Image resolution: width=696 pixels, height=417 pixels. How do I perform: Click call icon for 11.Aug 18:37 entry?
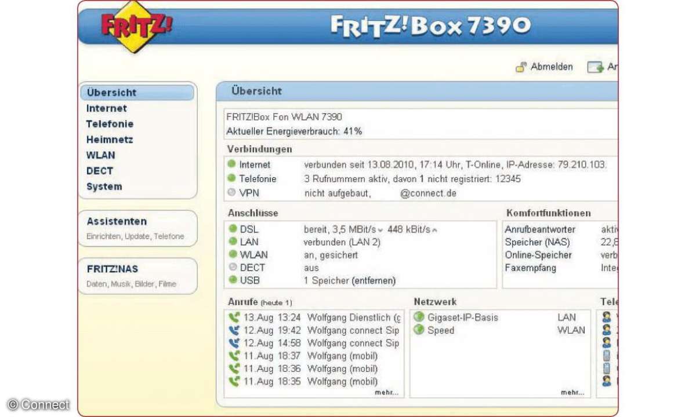(x=234, y=356)
